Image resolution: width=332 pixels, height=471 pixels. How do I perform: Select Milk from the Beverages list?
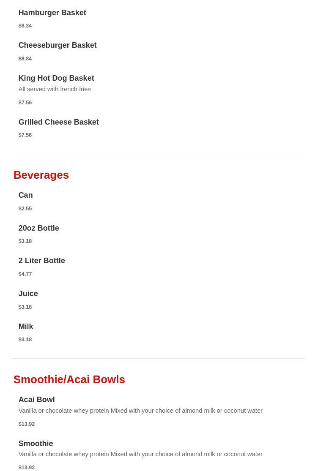[26, 327]
